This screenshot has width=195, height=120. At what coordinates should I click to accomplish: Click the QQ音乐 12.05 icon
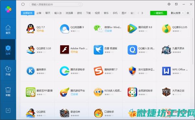(166, 28)
